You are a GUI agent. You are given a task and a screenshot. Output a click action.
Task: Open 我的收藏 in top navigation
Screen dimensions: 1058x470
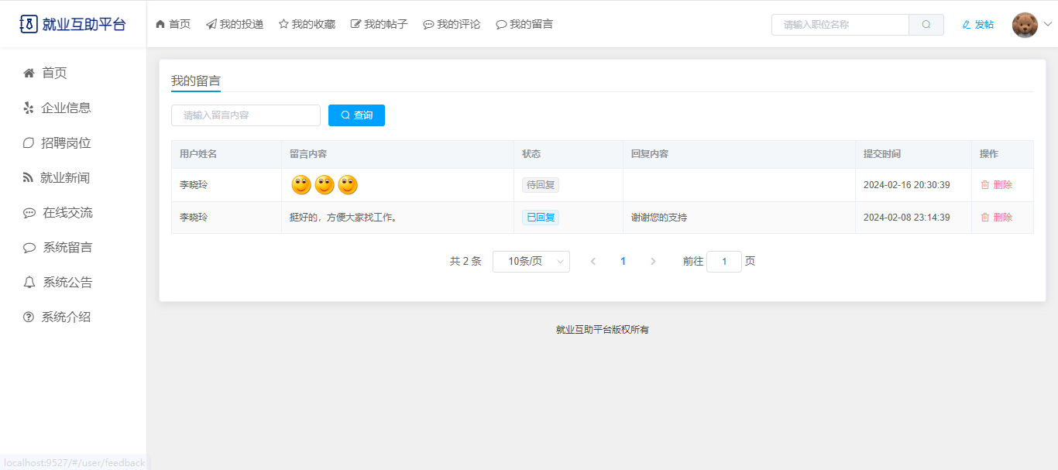(x=307, y=24)
